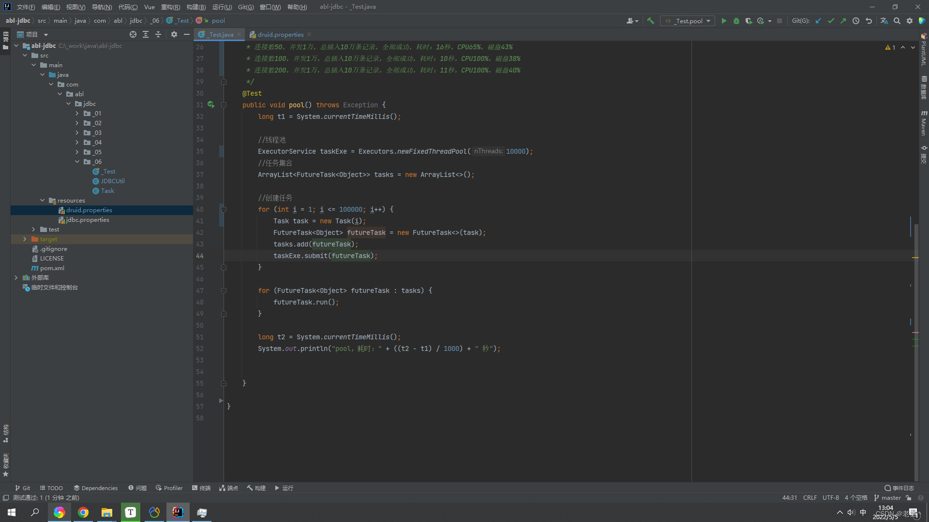Click Git push arrow icon

(843, 21)
